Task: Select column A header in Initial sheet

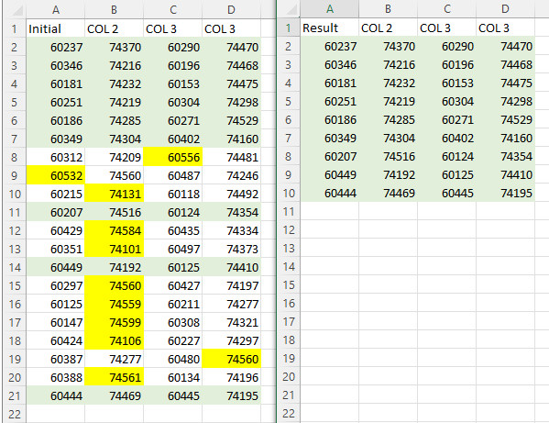Action: click(x=56, y=10)
